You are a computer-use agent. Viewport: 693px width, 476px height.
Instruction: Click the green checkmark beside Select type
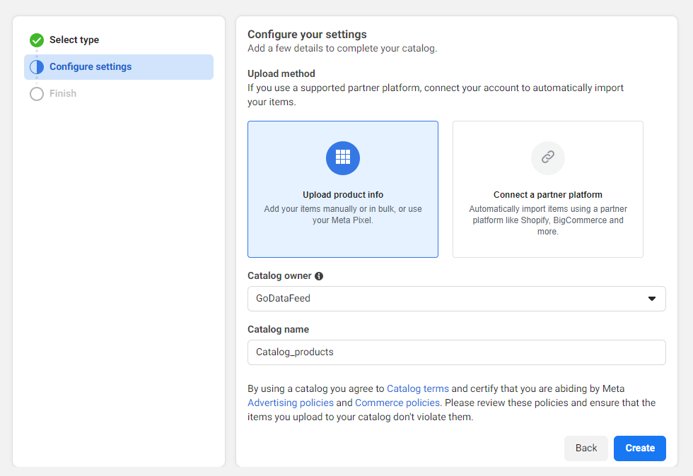(x=37, y=40)
